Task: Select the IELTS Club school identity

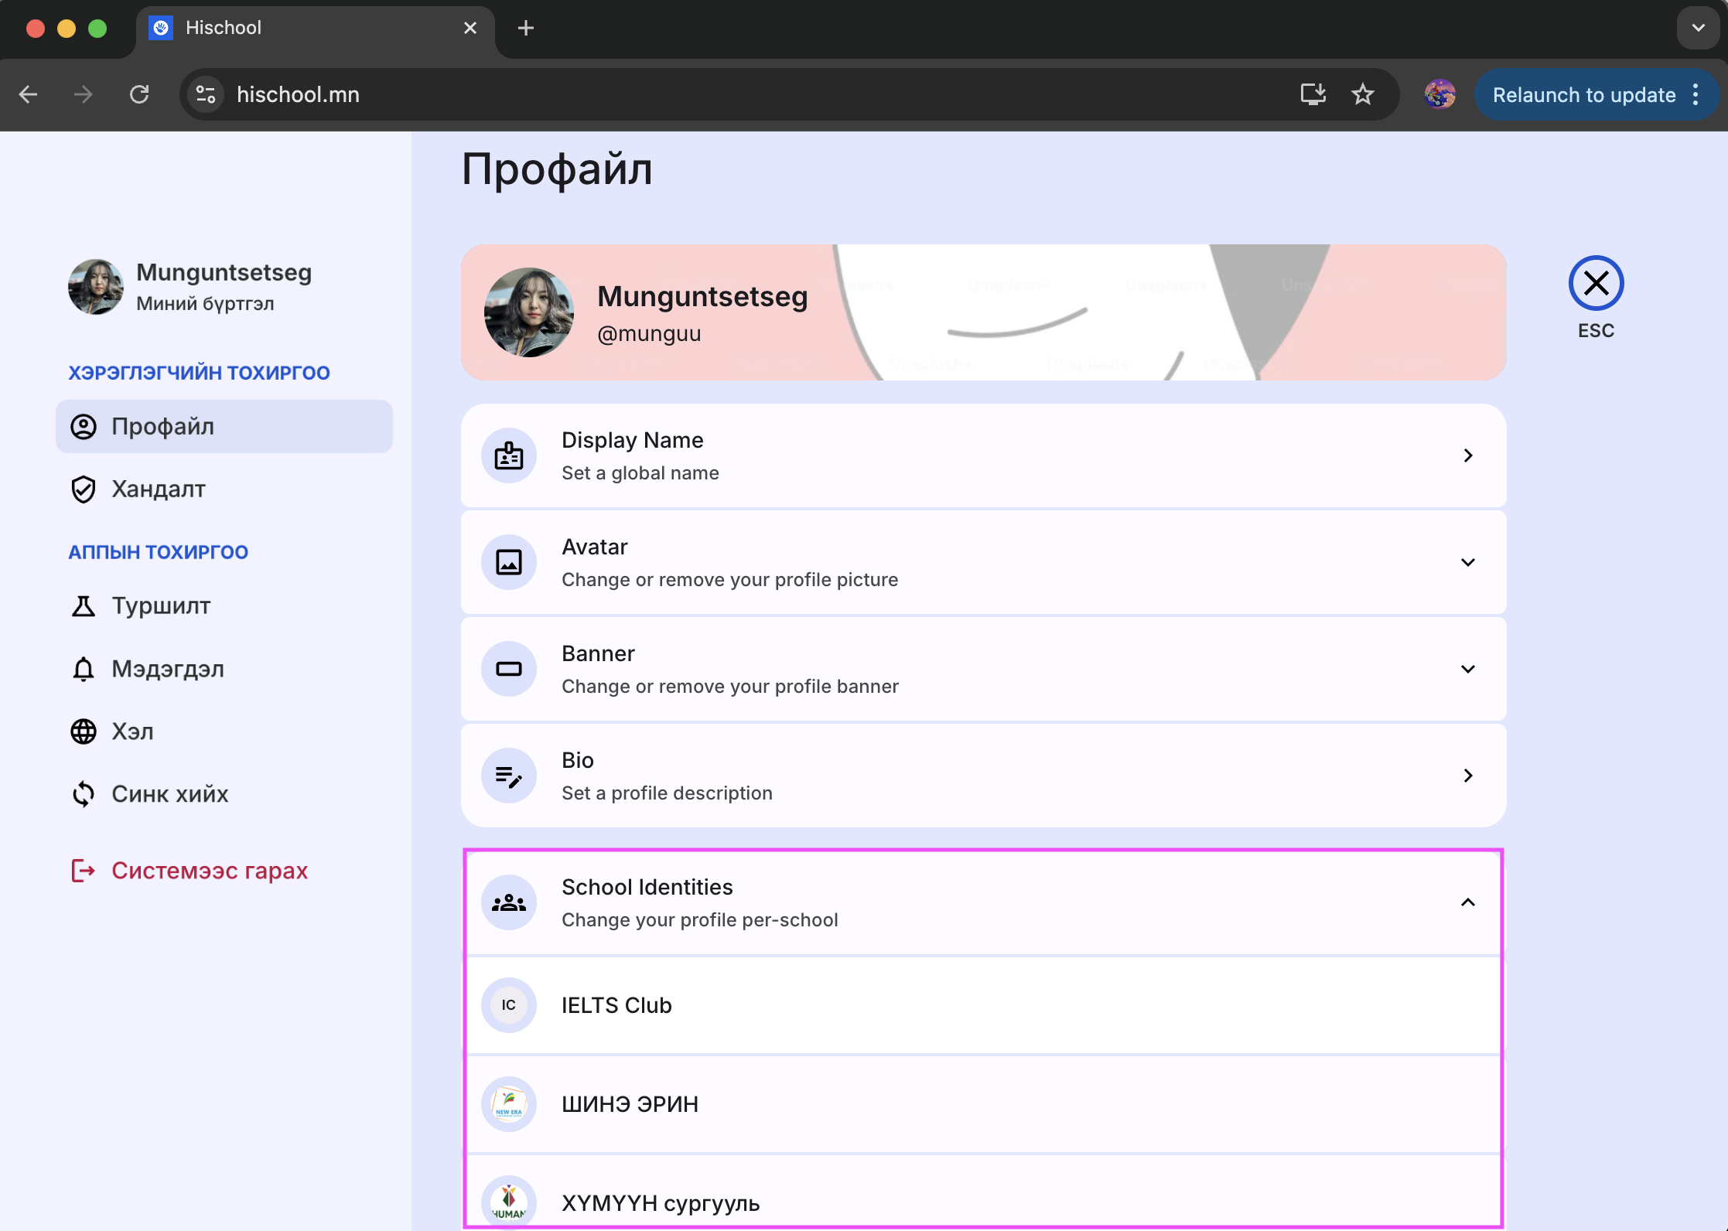Action: pyautogui.click(x=616, y=1005)
